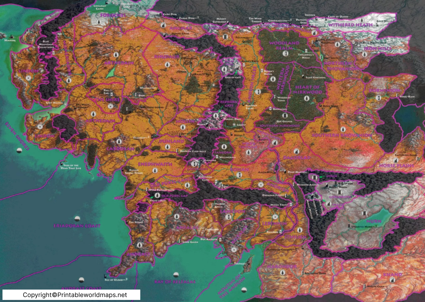Select the DORWINION label
Viewport: 425px width, 302px height.
pyautogui.click(x=385, y=90)
